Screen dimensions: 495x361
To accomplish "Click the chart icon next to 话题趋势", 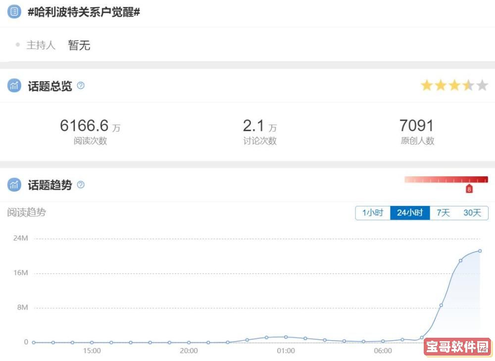I will (14, 185).
